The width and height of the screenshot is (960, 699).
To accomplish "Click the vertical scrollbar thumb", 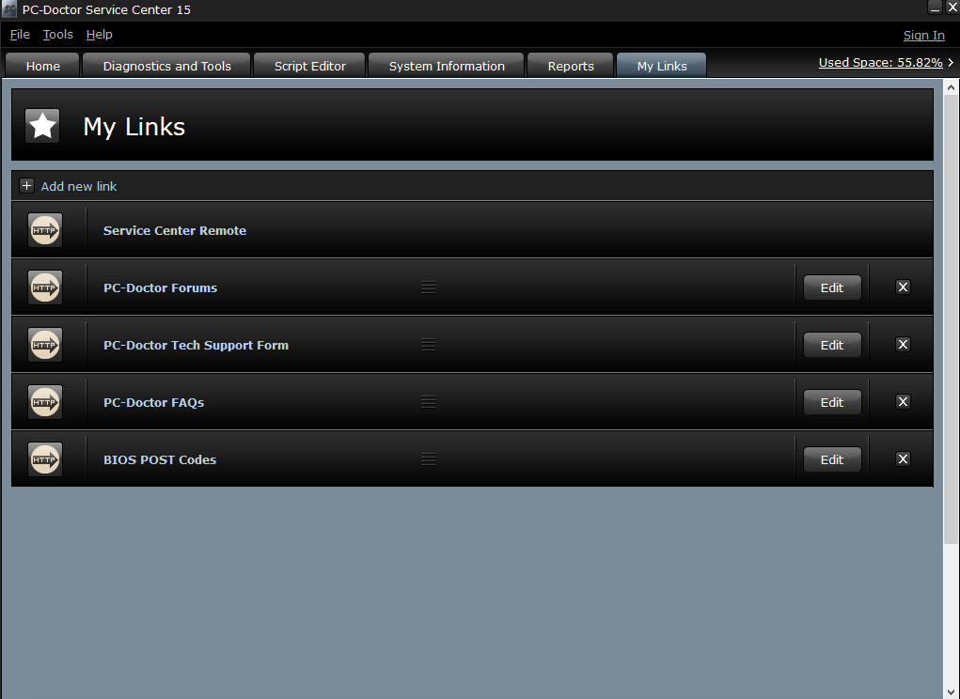I will (x=951, y=318).
